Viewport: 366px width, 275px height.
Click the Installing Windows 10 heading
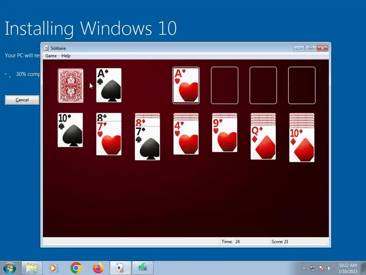coord(91,29)
